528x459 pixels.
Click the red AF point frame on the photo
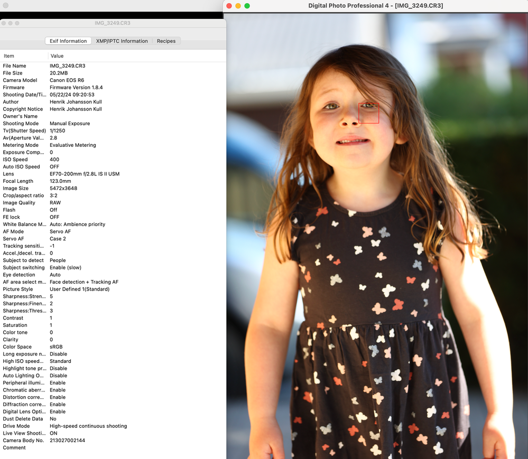tap(369, 113)
